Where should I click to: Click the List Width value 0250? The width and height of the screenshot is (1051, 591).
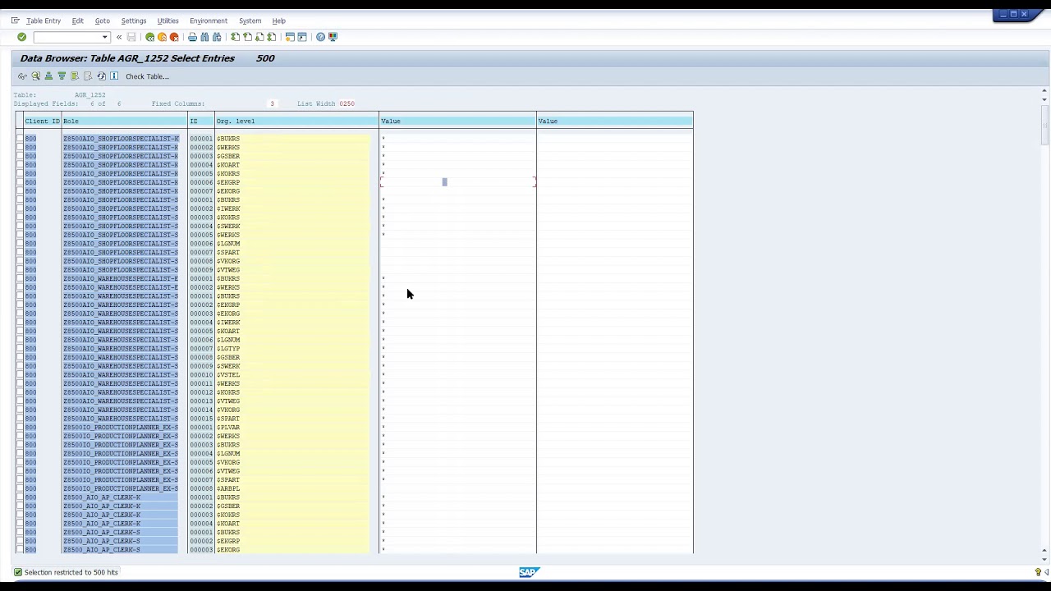point(347,103)
